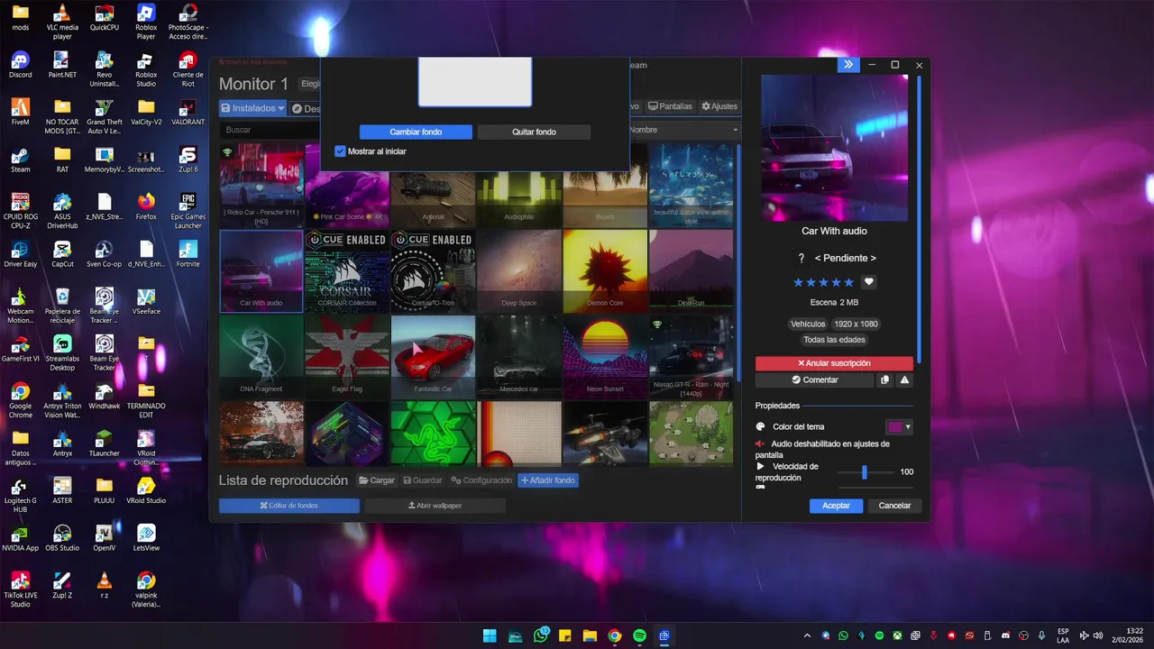Click the five-star rating row

[823, 282]
